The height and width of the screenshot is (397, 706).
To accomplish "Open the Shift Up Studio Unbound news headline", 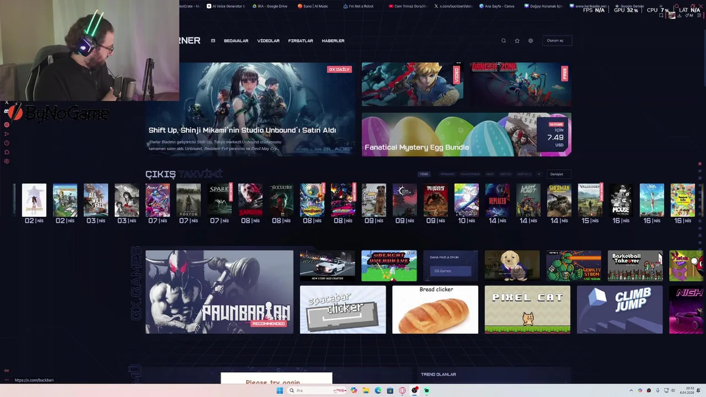I will pyautogui.click(x=242, y=130).
